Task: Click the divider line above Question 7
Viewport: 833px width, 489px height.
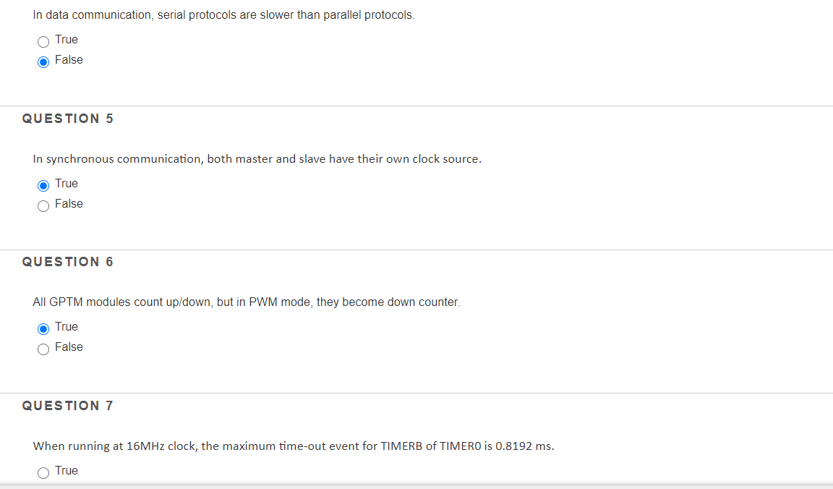Action: click(x=416, y=391)
